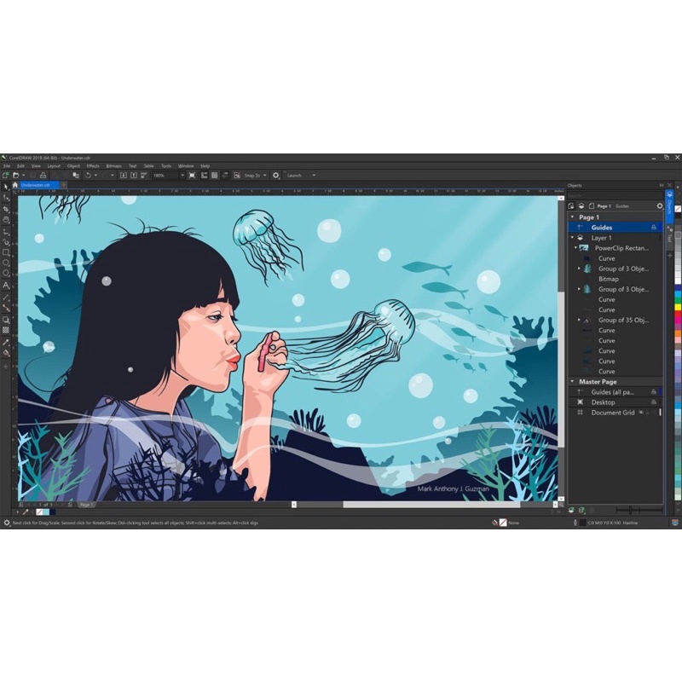Click the Full-screen preview icon
This screenshot has width=682, height=682.
tap(193, 176)
